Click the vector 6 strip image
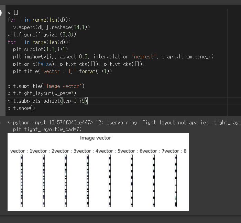The image size is (241, 223). (x=132, y=181)
